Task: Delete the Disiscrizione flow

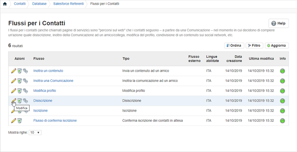Action: coord(19,101)
